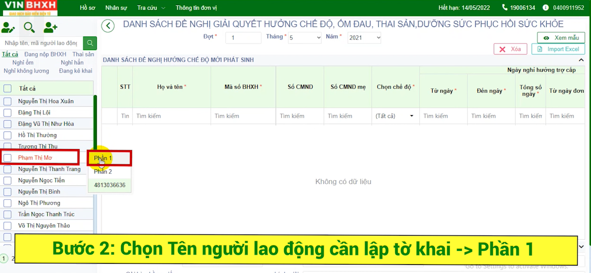The height and width of the screenshot is (273, 591).
Task: Tick checkbox for Hồ Thị Thường
Action: click(x=7, y=135)
